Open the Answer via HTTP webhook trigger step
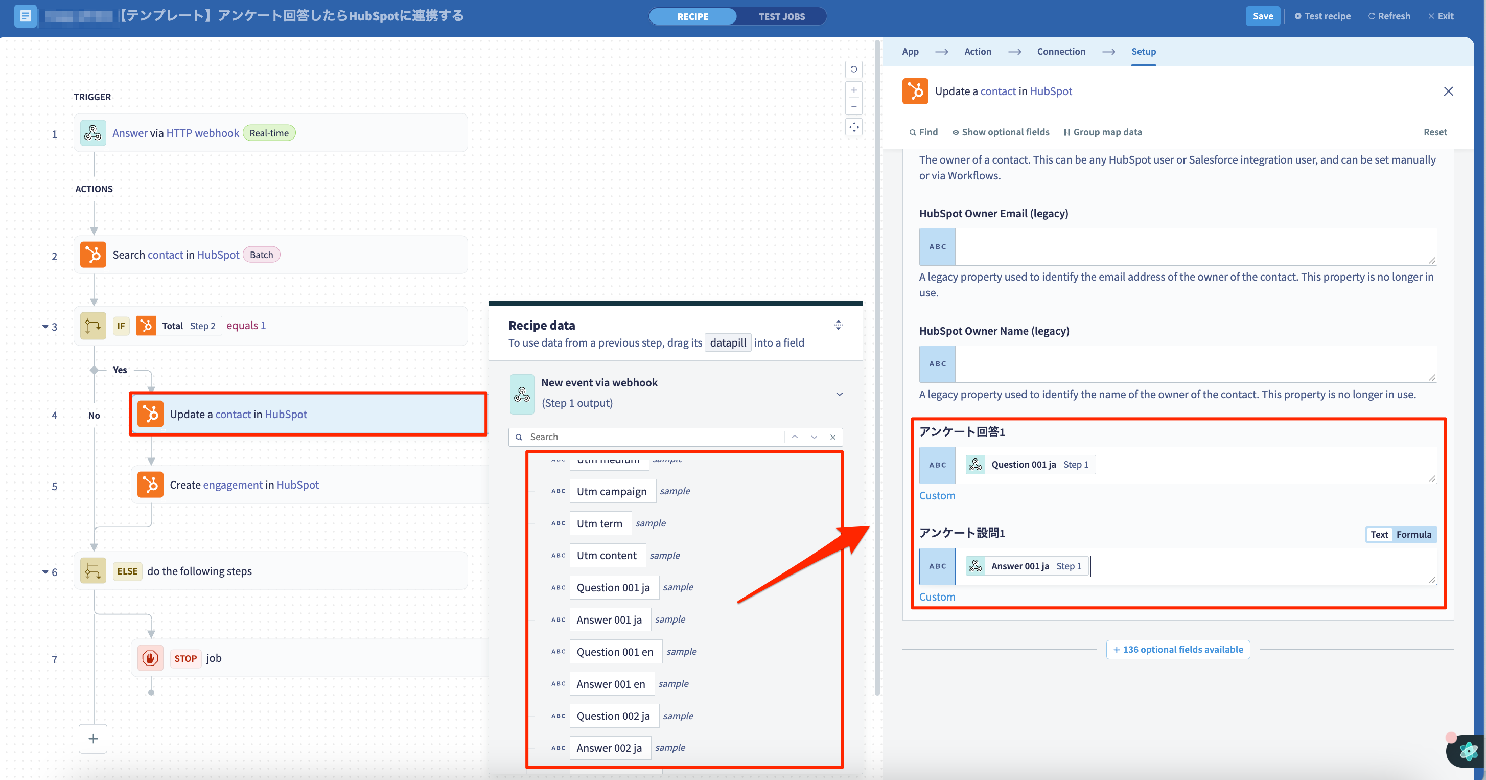The height and width of the screenshot is (780, 1486). point(270,133)
